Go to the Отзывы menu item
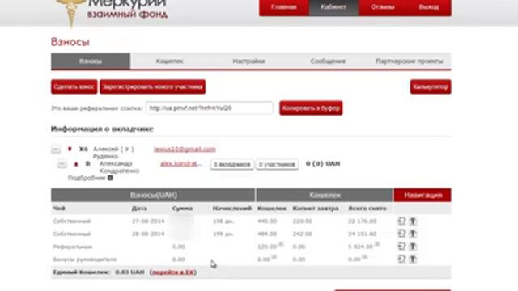The height and width of the screenshot is (291, 518). pos(382,7)
